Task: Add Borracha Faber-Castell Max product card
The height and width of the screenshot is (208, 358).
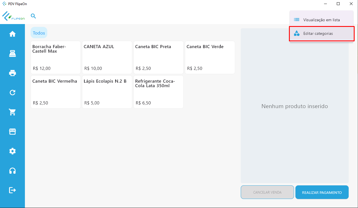Action: (56, 57)
